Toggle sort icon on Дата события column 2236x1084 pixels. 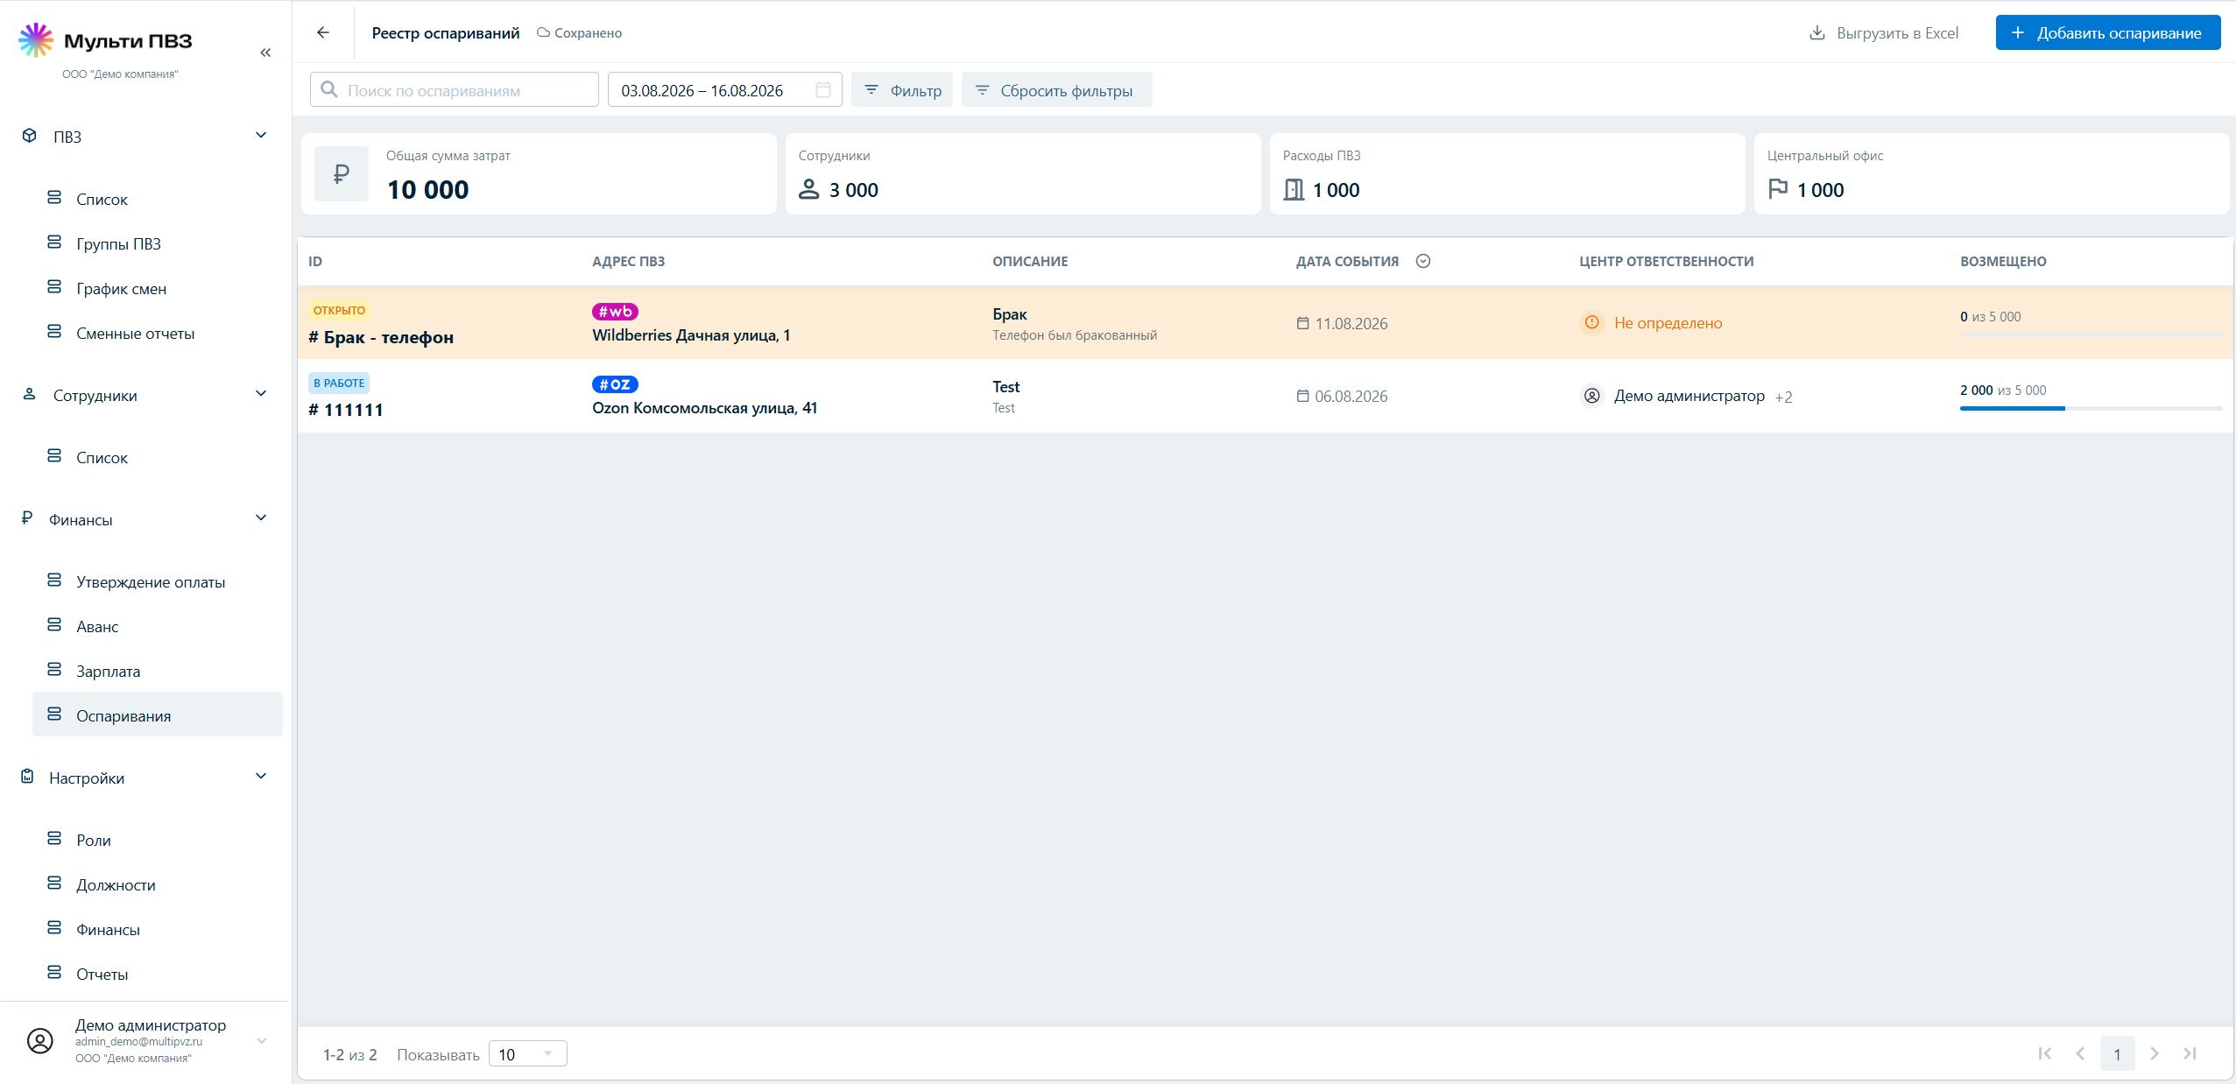click(x=1423, y=261)
